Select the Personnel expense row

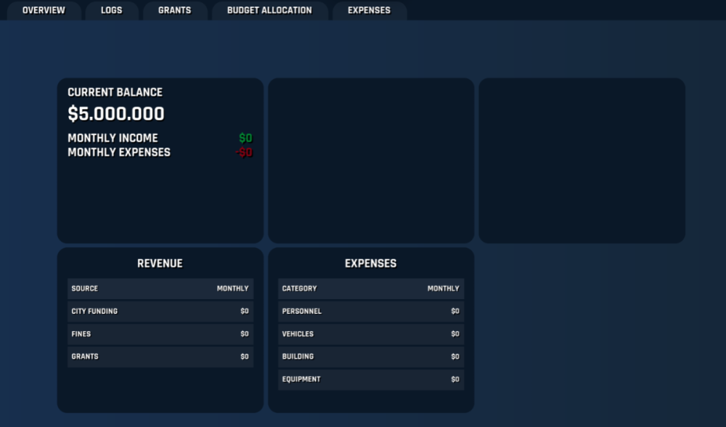(370, 312)
